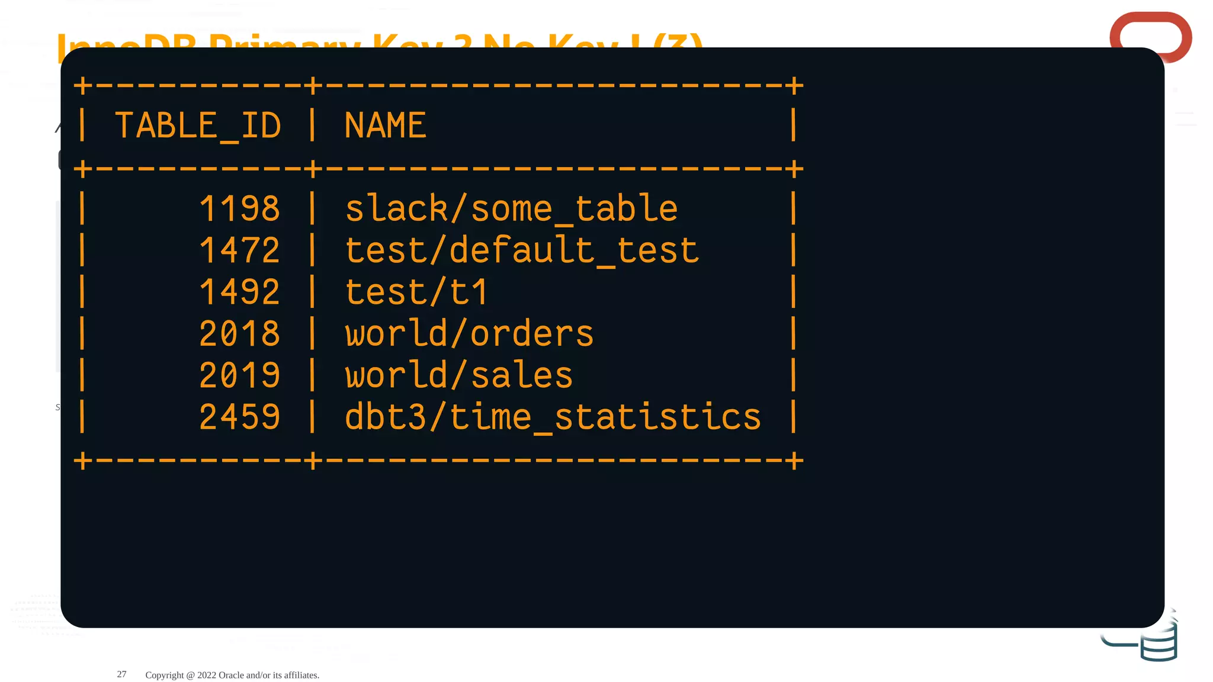Click the NAME column header
This screenshot has height=682, width=1213.
386,126
